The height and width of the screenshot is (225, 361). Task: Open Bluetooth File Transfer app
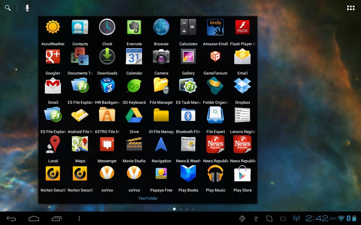[188, 115]
